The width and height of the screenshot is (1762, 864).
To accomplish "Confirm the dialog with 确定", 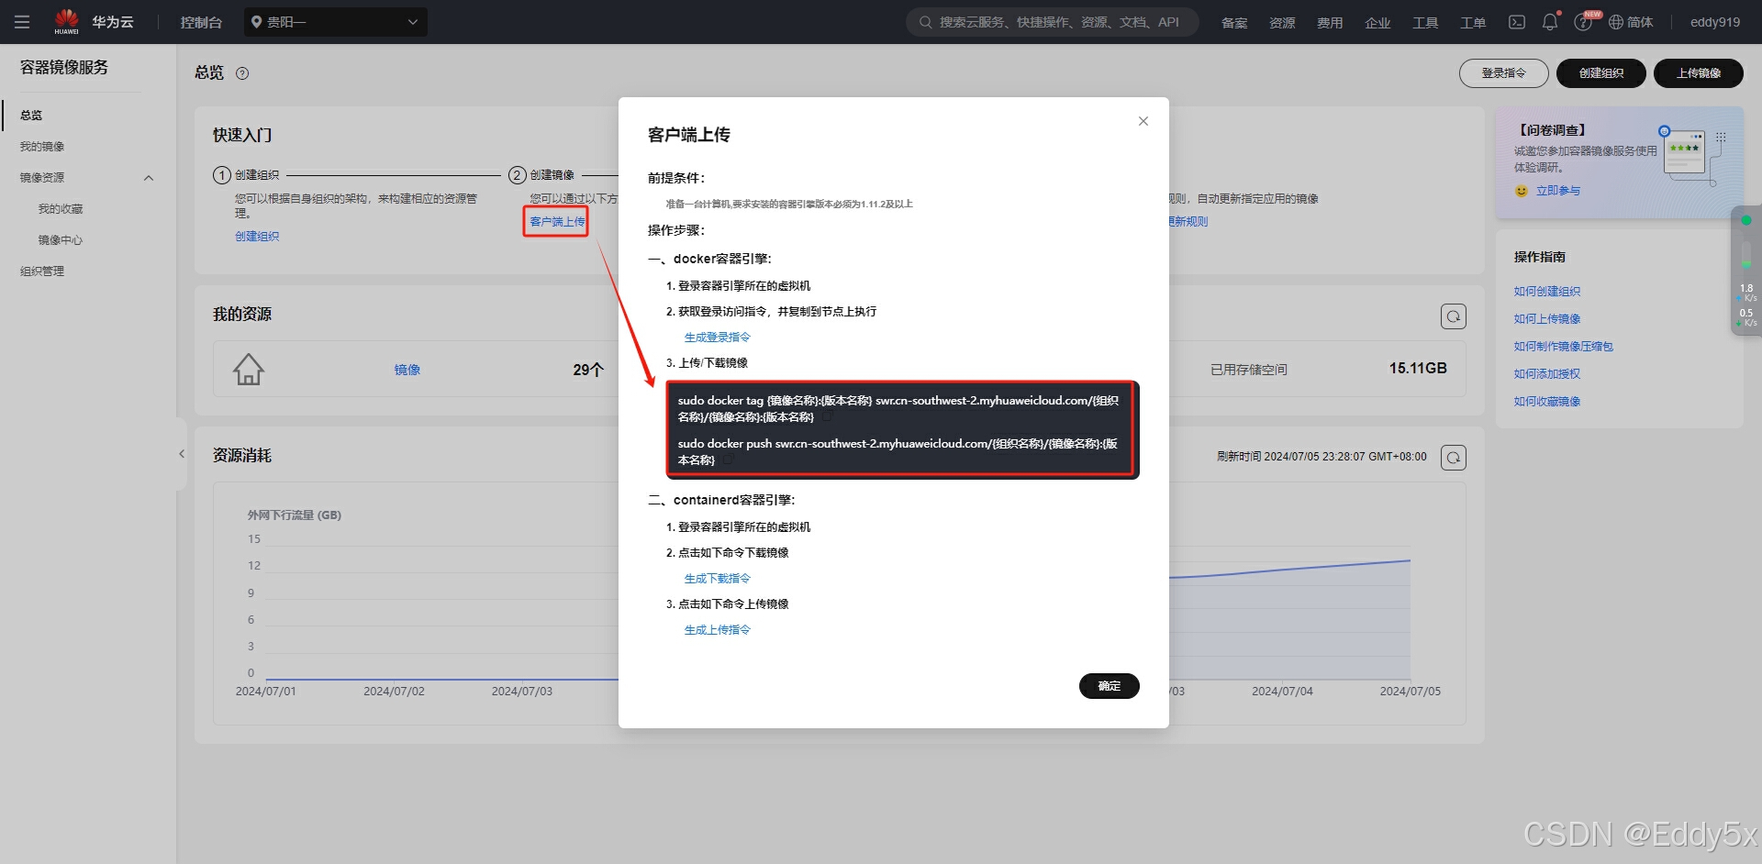I will [x=1109, y=686].
